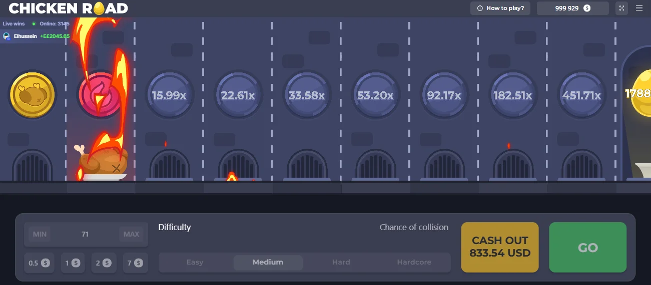Image resolution: width=651 pixels, height=285 pixels.
Task: Select Medium difficulty
Action: coord(268,262)
